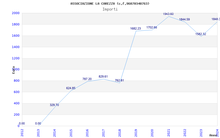The image size is (220, 138).
Task: Click the 600 y-axis tick label
Action: [x=16, y=92]
